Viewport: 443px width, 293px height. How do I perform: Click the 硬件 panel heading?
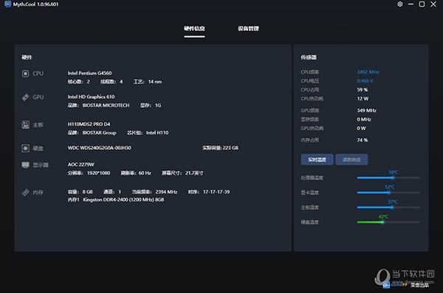pyautogui.click(x=27, y=58)
